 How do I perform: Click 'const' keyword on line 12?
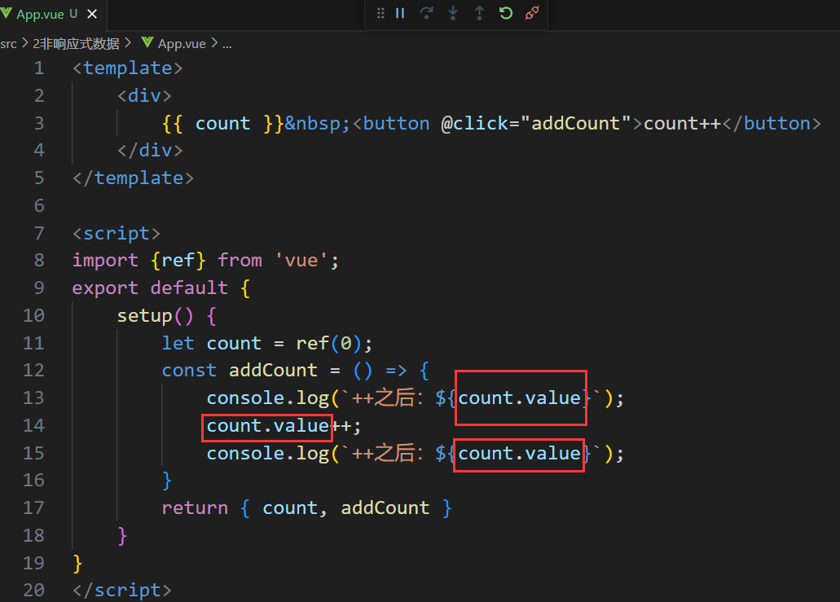click(189, 370)
